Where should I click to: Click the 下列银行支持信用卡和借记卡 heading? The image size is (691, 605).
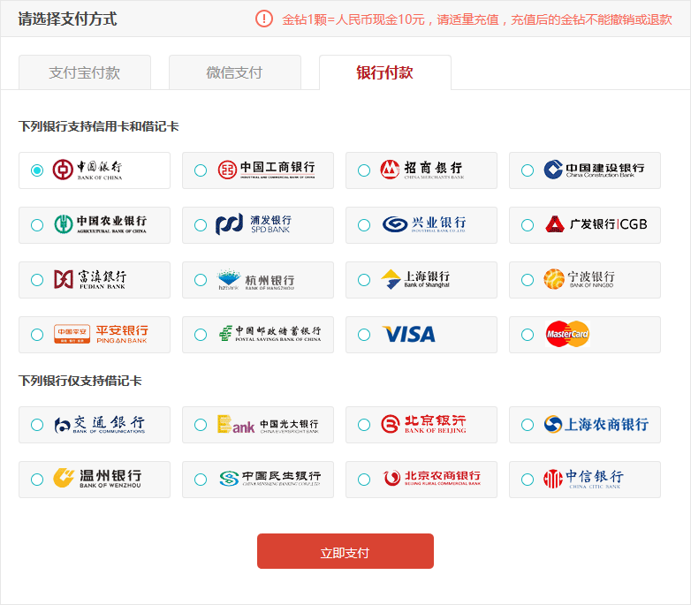pyautogui.click(x=99, y=126)
